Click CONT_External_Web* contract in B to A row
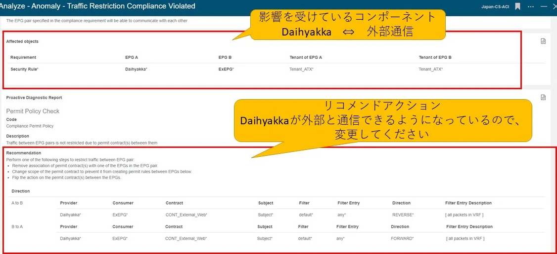The width and height of the screenshot is (557, 254). (186, 238)
